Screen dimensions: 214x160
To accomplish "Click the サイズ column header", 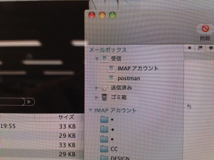I will 66,117.
